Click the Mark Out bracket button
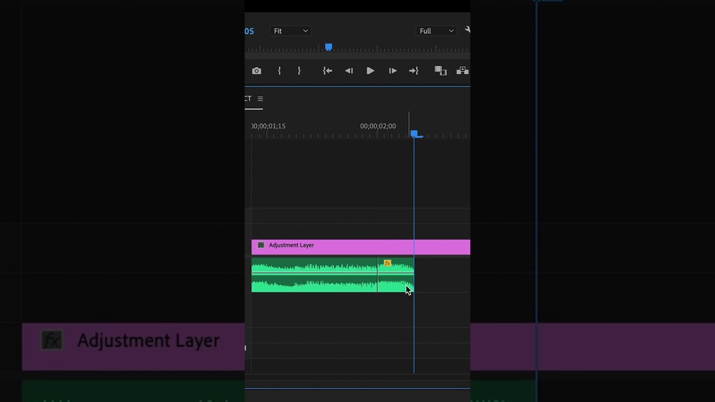The width and height of the screenshot is (715, 402). tap(299, 71)
